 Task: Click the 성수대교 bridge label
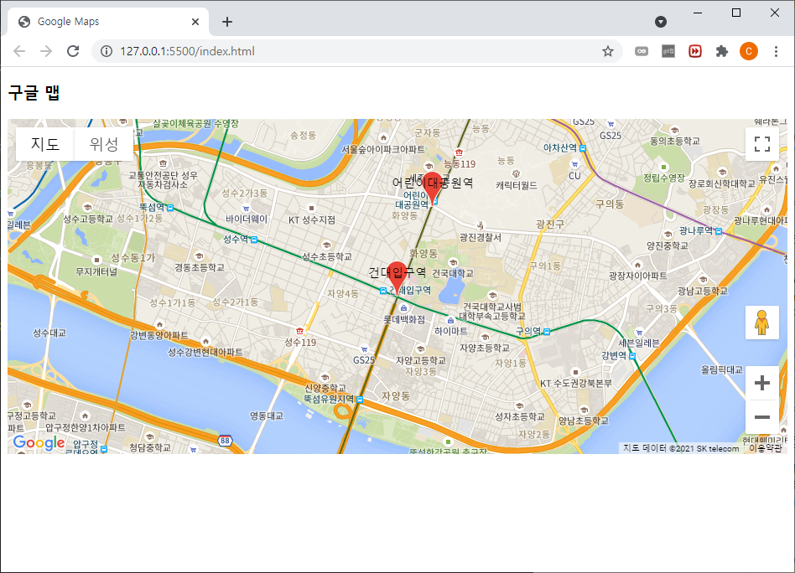[49, 333]
